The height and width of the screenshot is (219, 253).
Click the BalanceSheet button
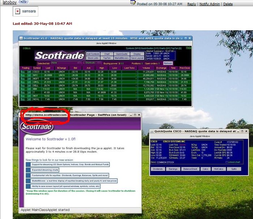[x=190, y=168]
